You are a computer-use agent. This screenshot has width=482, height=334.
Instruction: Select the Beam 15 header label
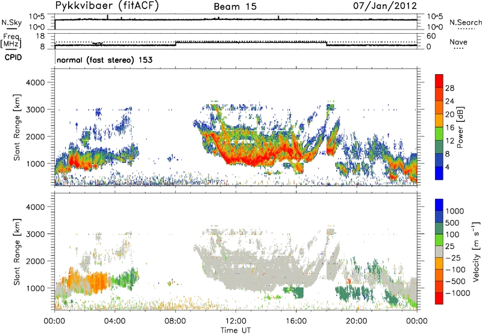(x=235, y=7)
